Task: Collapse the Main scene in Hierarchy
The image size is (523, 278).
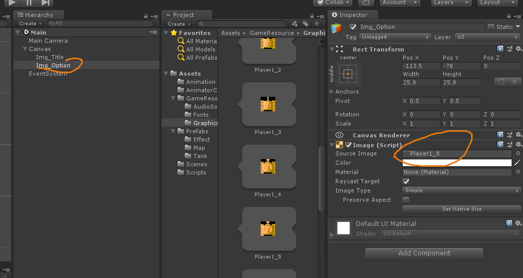Action: tap(17, 32)
